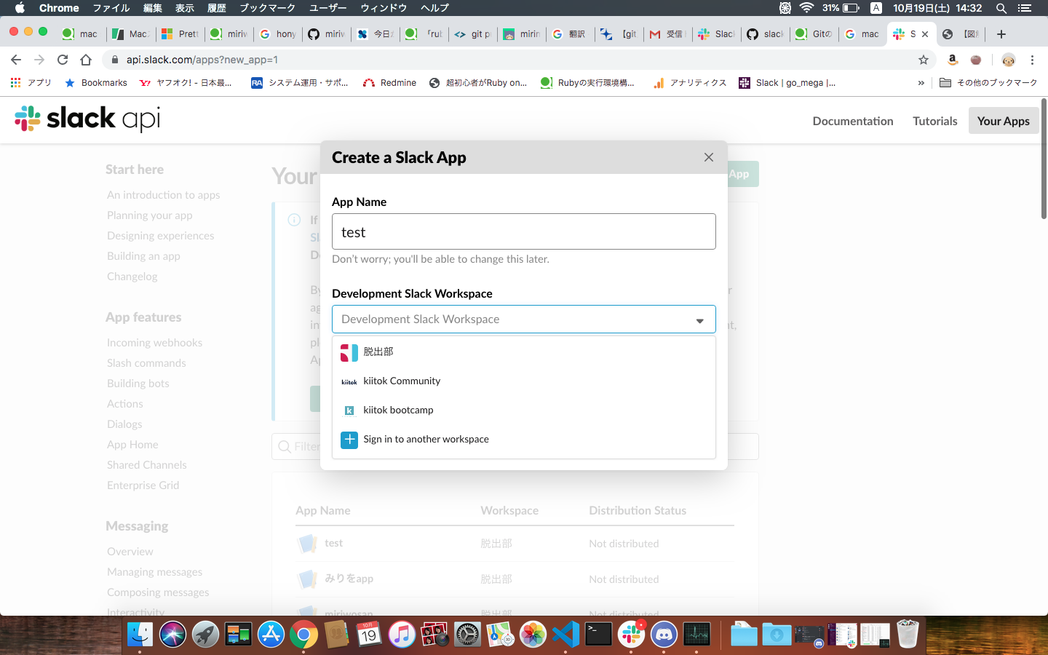
Task: Open その他のブックマーク folder
Action: coord(988,83)
